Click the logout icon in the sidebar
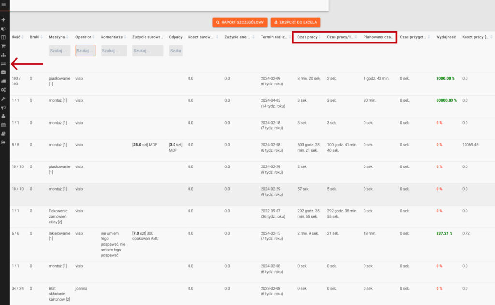The image size is (495, 305). (x=4, y=142)
